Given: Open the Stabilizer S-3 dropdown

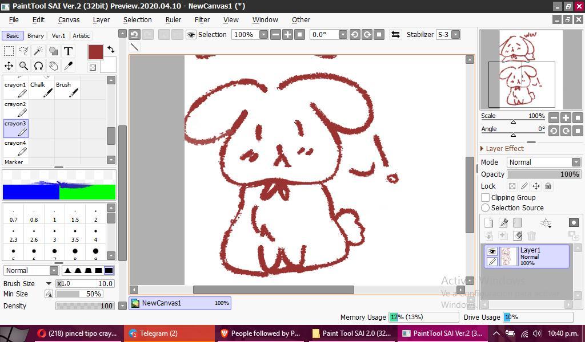Looking at the screenshot, I should pyautogui.click(x=455, y=35).
